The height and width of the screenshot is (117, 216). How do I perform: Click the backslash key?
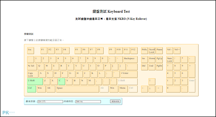132,67
